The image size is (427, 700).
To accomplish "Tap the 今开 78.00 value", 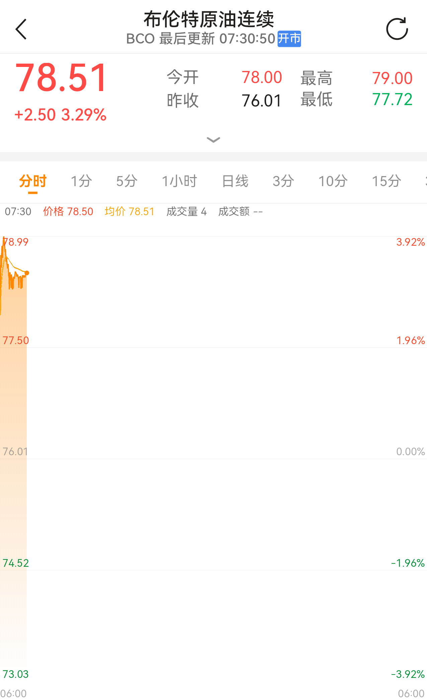I will click(262, 77).
